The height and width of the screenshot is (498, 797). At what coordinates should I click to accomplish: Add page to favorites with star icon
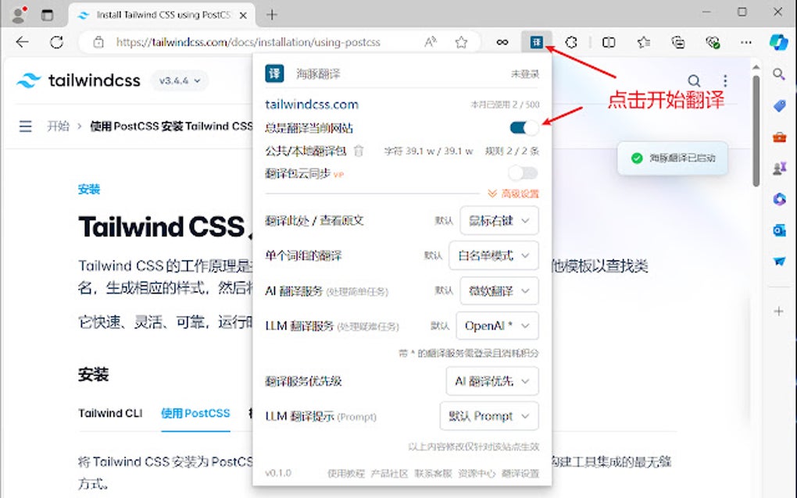point(461,42)
